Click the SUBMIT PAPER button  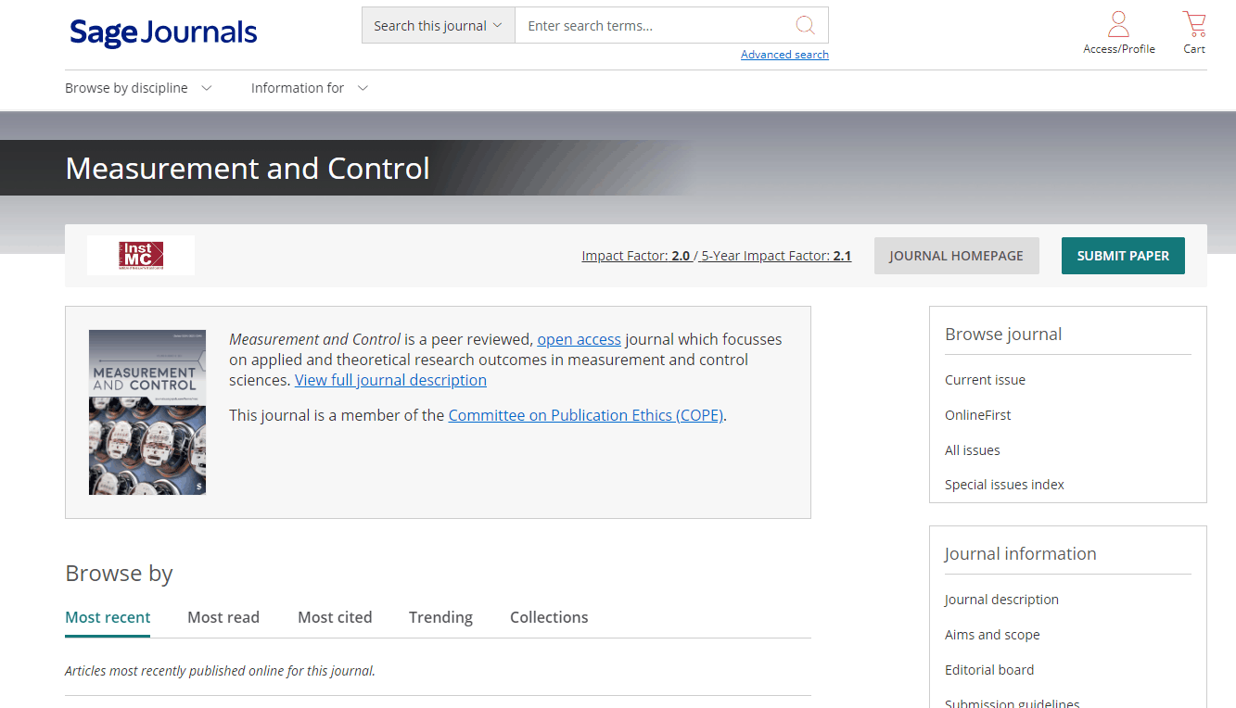[x=1123, y=256]
